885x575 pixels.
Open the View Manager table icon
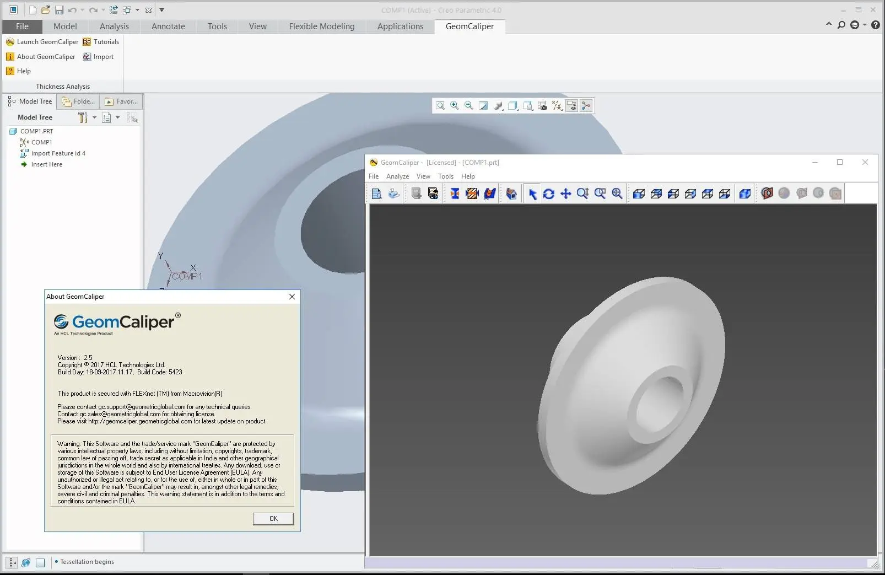coord(542,106)
